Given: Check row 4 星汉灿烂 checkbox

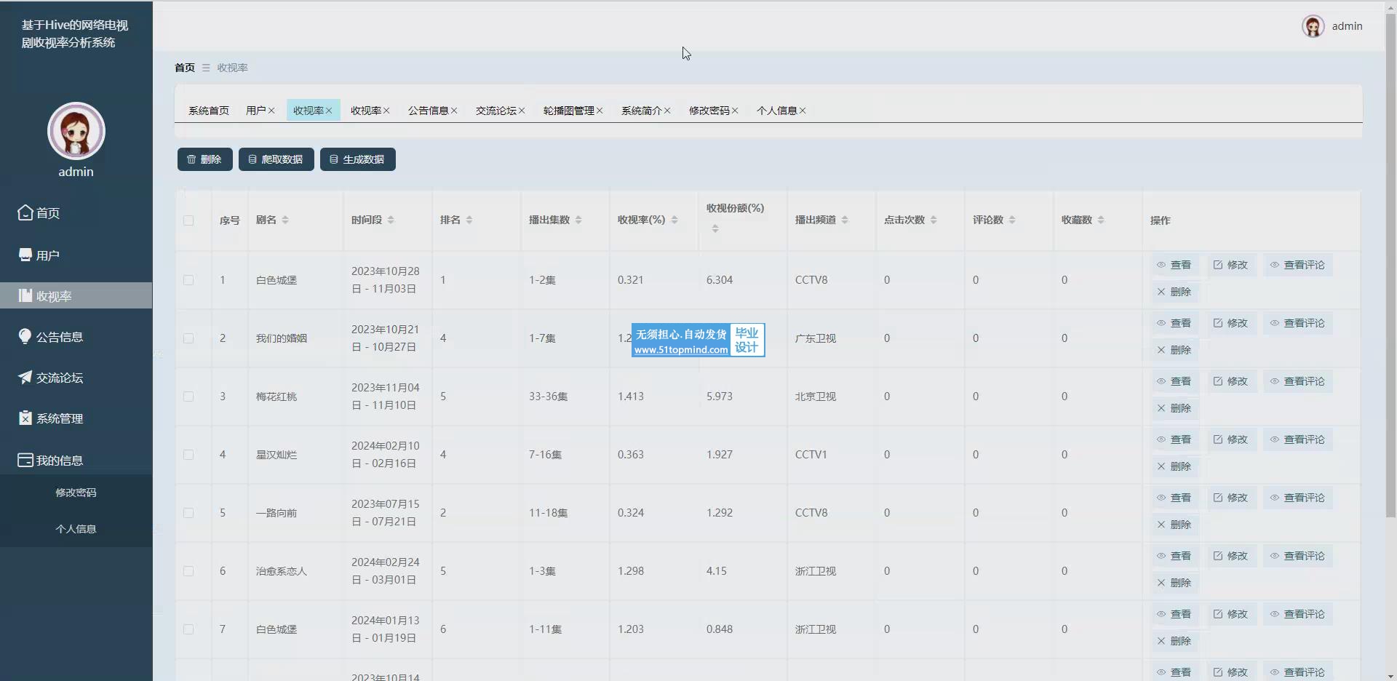Looking at the screenshot, I should 188,455.
